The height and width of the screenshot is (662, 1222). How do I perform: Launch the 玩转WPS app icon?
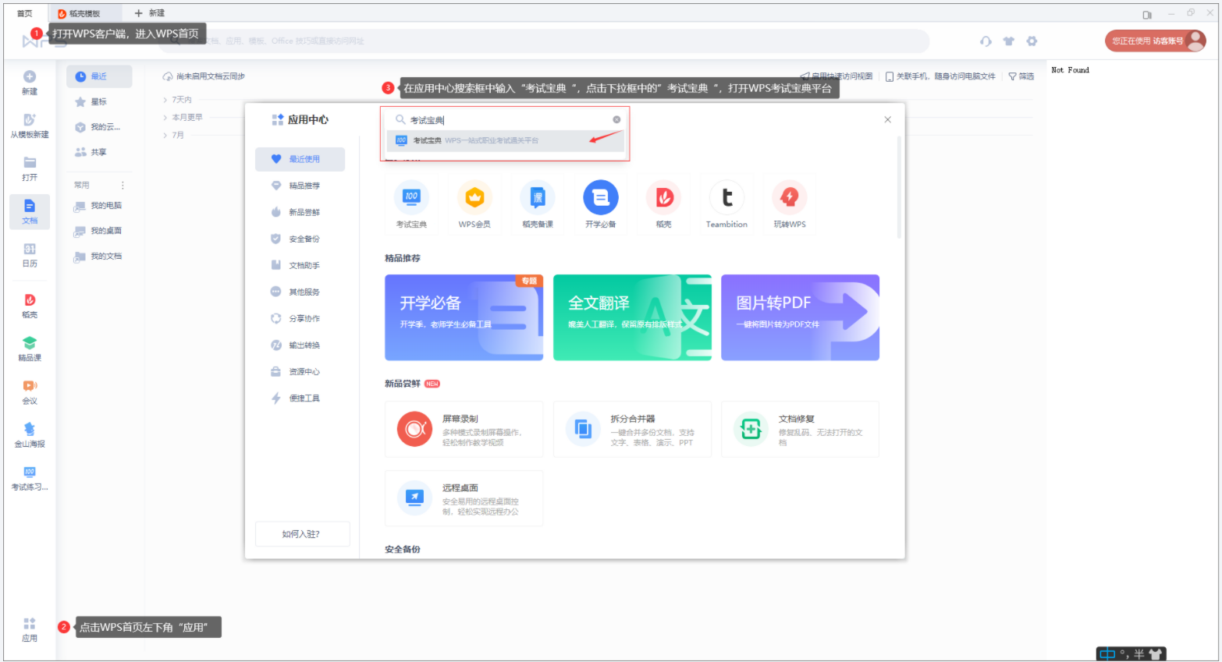coord(790,198)
